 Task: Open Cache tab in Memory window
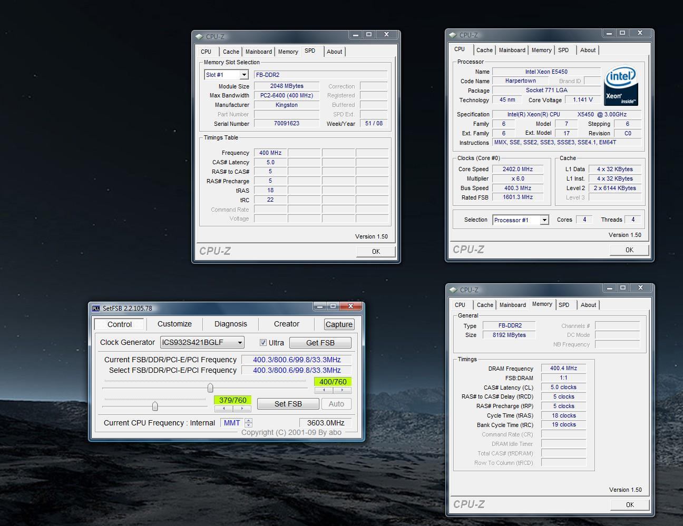coord(485,305)
